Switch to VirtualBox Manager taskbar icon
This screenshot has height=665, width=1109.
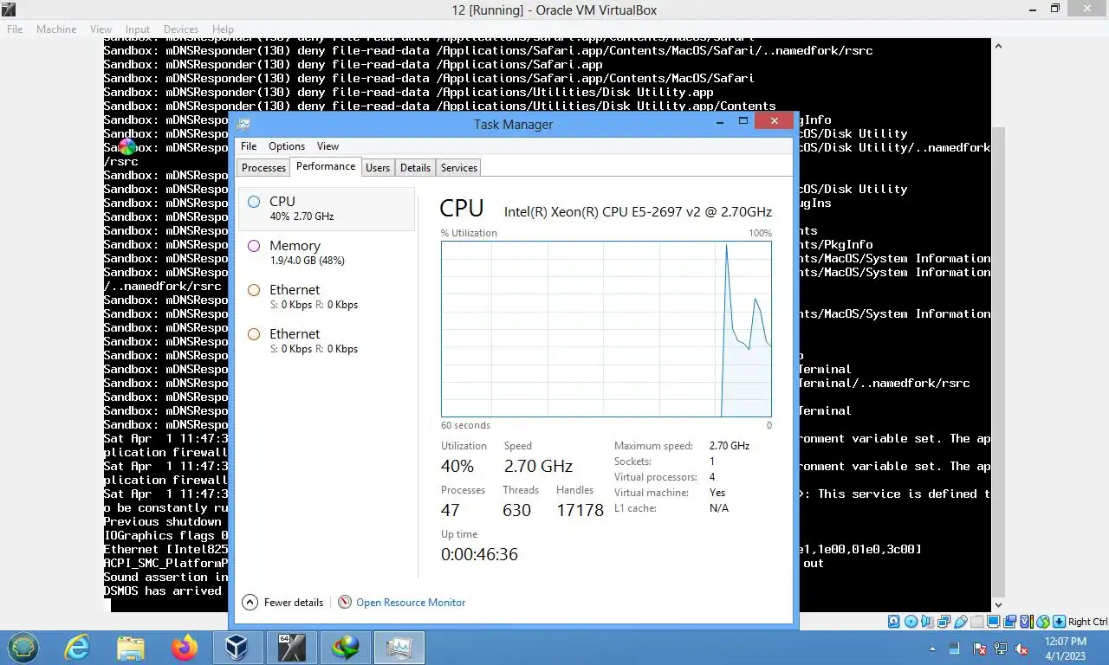pyautogui.click(x=237, y=647)
